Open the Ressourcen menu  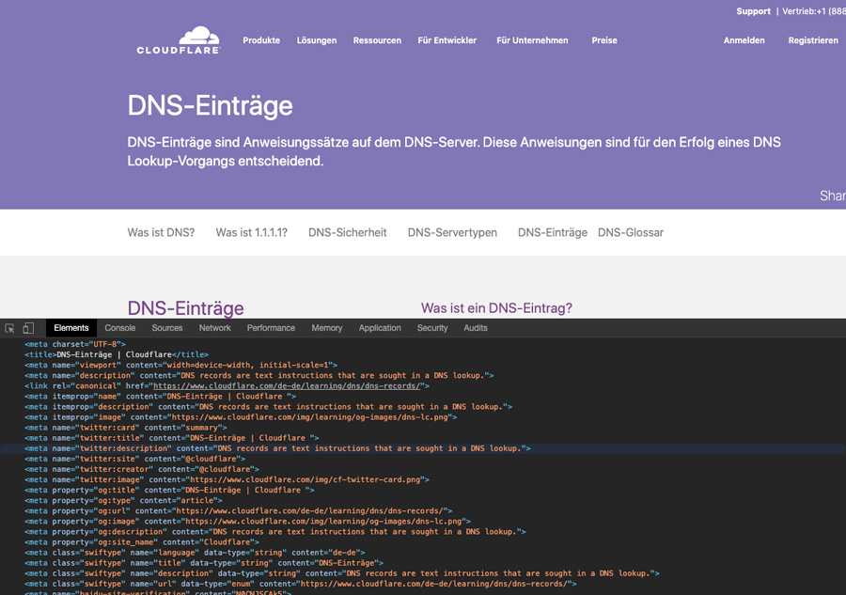tap(377, 40)
